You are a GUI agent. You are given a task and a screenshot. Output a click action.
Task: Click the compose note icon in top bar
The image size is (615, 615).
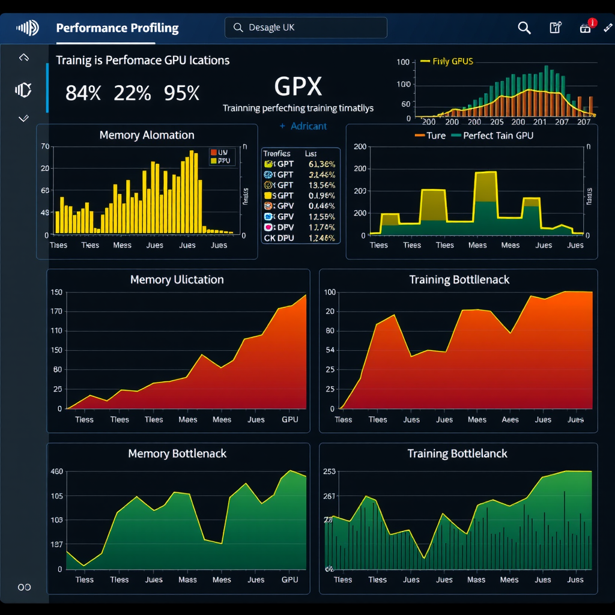[554, 28]
